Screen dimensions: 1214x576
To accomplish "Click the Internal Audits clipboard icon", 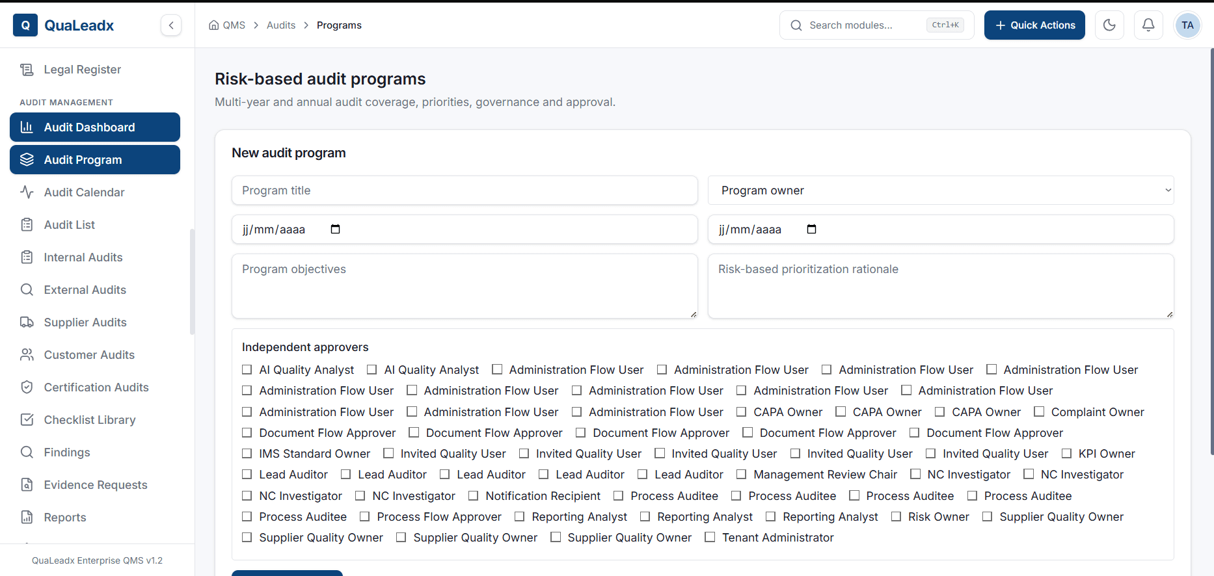I will [x=27, y=257].
